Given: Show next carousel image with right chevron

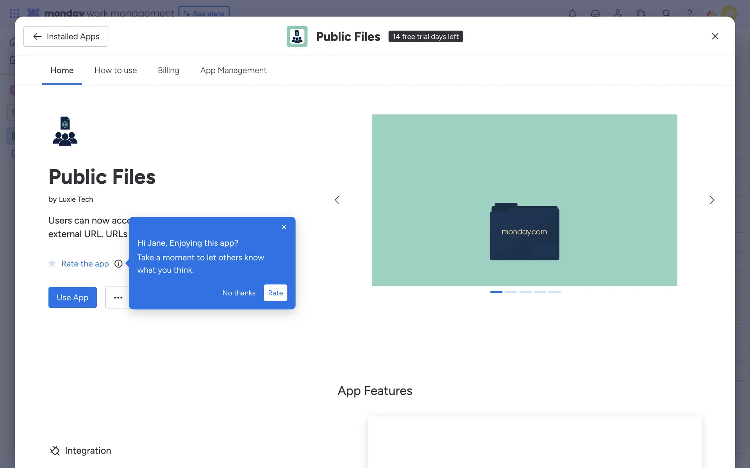Looking at the screenshot, I should click(712, 200).
